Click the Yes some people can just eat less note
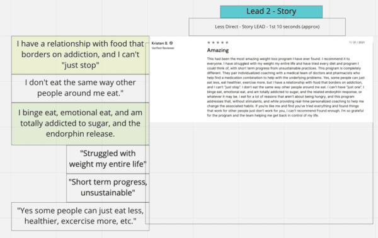Viewport: 378px width, 238px height. pyautogui.click(x=80, y=217)
